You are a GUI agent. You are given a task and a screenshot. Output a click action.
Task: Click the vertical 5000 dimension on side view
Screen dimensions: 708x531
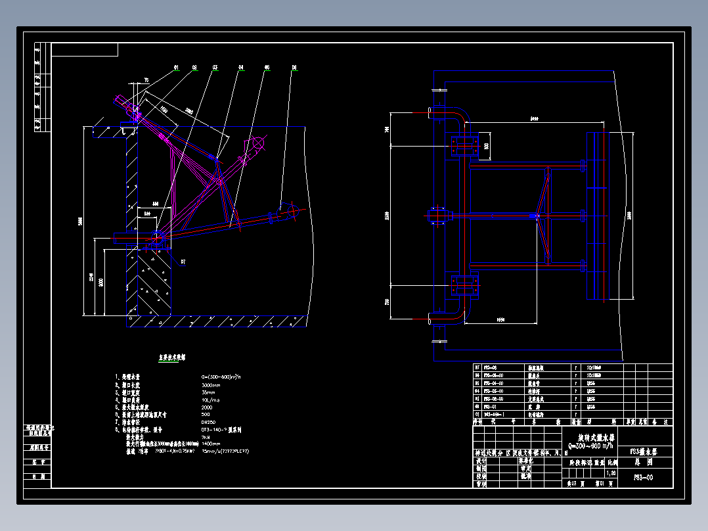pyautogui.click(x=80, y=221)
